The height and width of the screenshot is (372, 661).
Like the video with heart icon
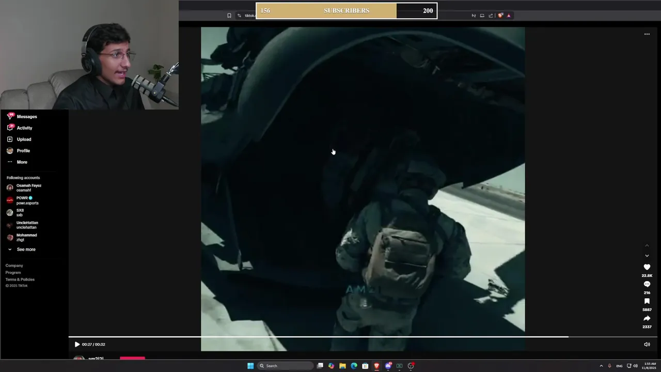coord(647,267)
